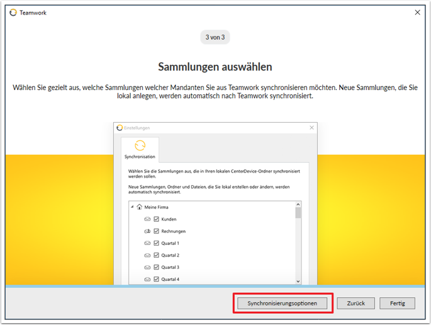The image size is (431, 325).
Task: Click the collection list scroll down arrow
Action: tap(298, 282)
